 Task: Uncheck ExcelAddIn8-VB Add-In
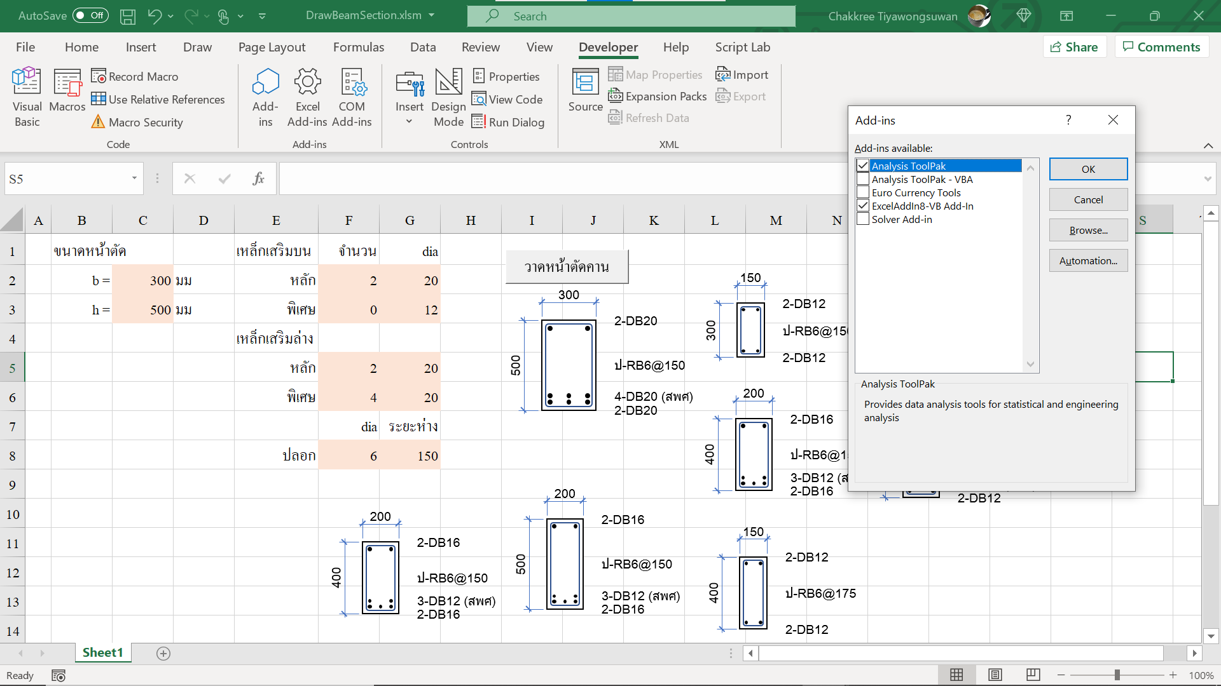click(x=863, y=206)
